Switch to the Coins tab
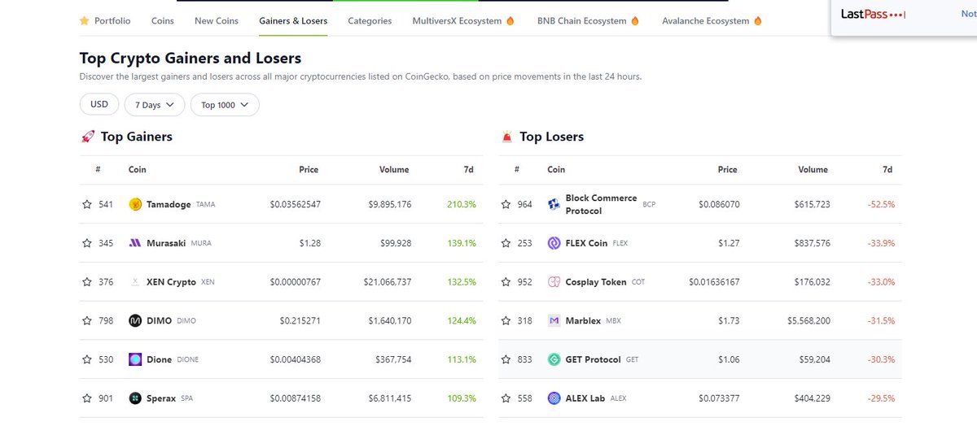 (162, 20)
